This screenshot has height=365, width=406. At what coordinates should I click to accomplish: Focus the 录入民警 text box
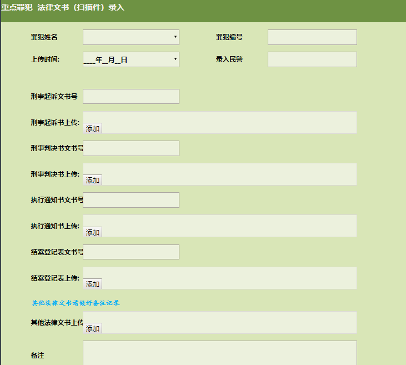click(312, 59)
